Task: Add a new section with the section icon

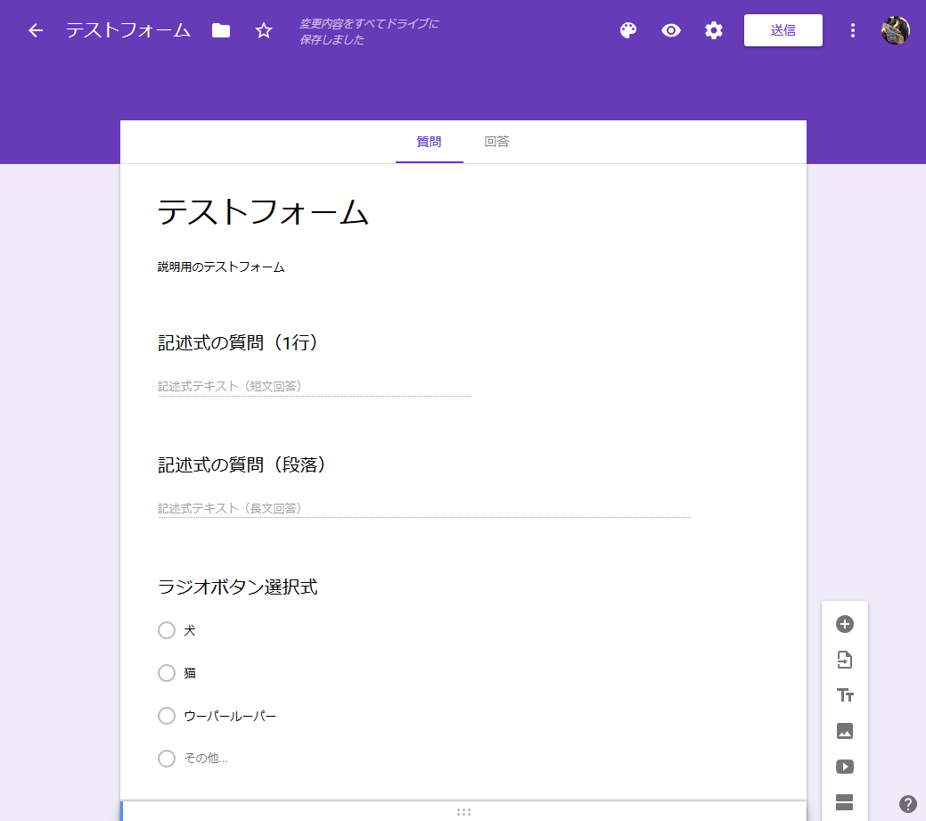Action: pos(844,800)
